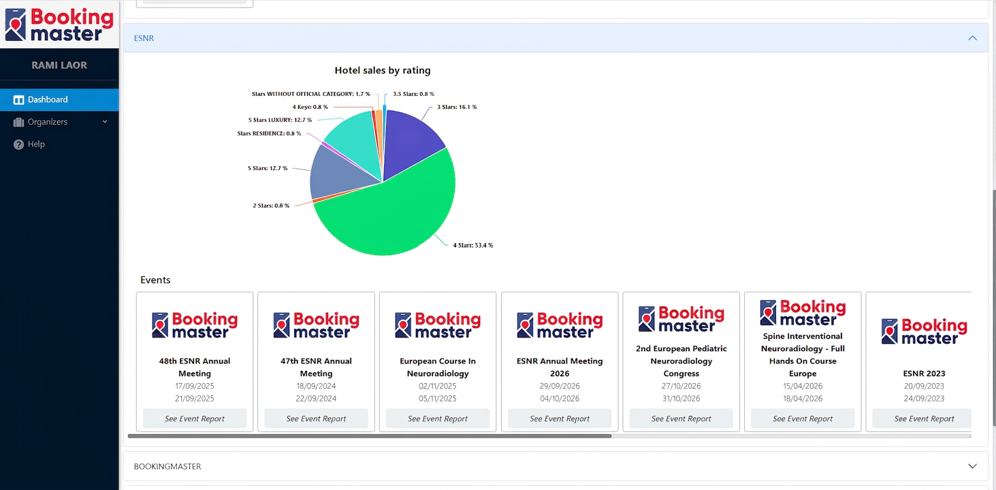This screenshot has height=490, width=996.
Task: Expand the Organizers submenu arrow
Action: coord(105,122)
